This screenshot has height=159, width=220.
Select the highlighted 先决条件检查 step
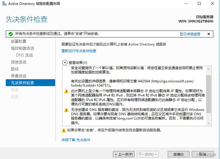(x=30, y=83)
